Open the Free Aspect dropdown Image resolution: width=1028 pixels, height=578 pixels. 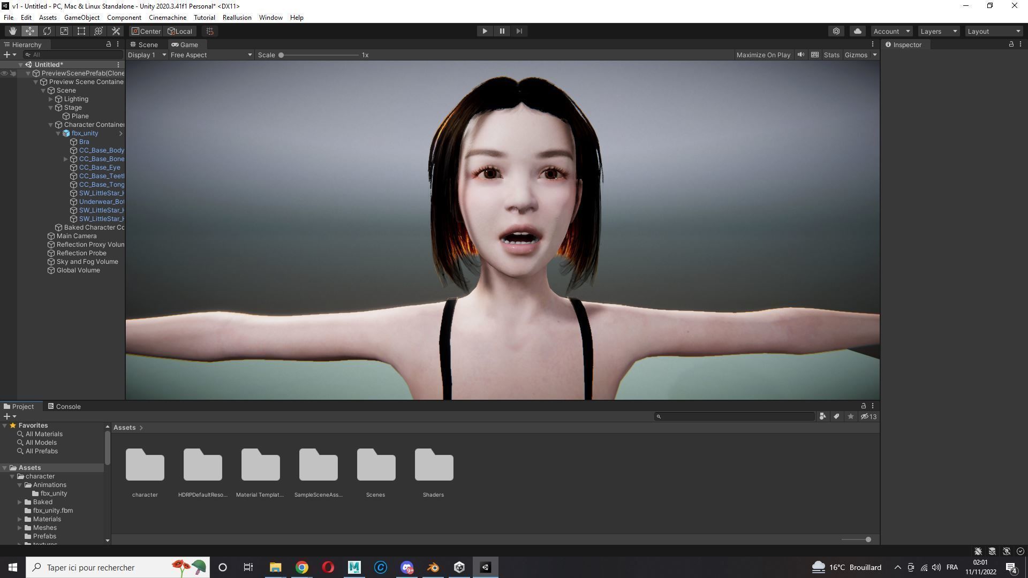(x=210, y=55)
